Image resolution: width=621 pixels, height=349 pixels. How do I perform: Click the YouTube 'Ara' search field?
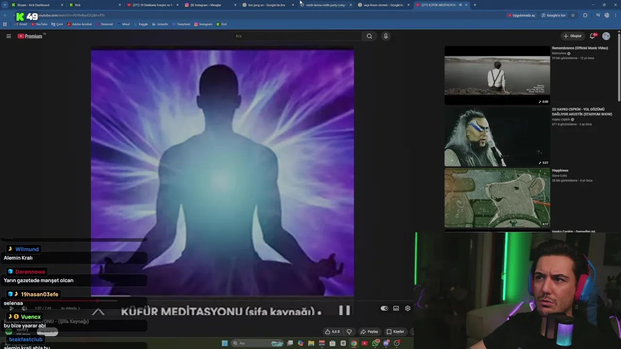pyautogui.click(x=297, y=36)
